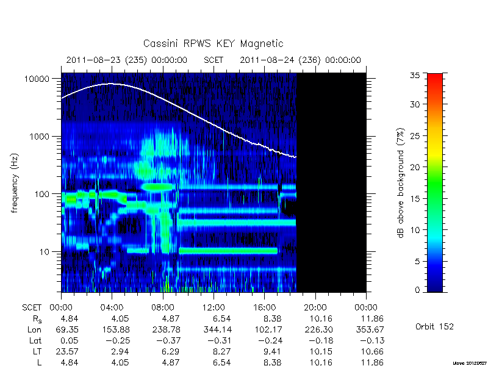Click the 1000 frequency axis label
488x366 pixels.
39,137
